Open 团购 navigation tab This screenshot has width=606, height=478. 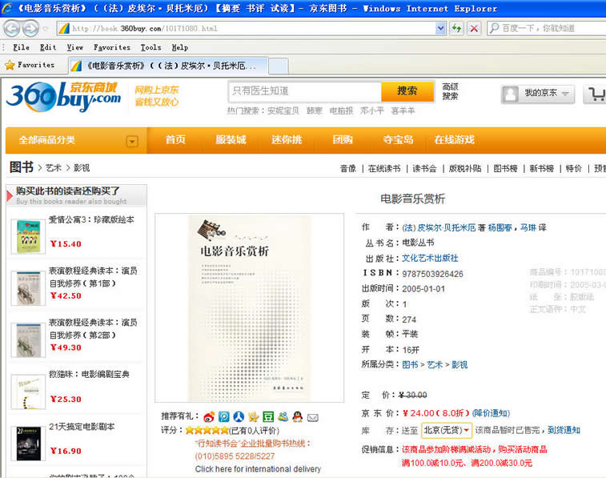(x=343, y=140)
